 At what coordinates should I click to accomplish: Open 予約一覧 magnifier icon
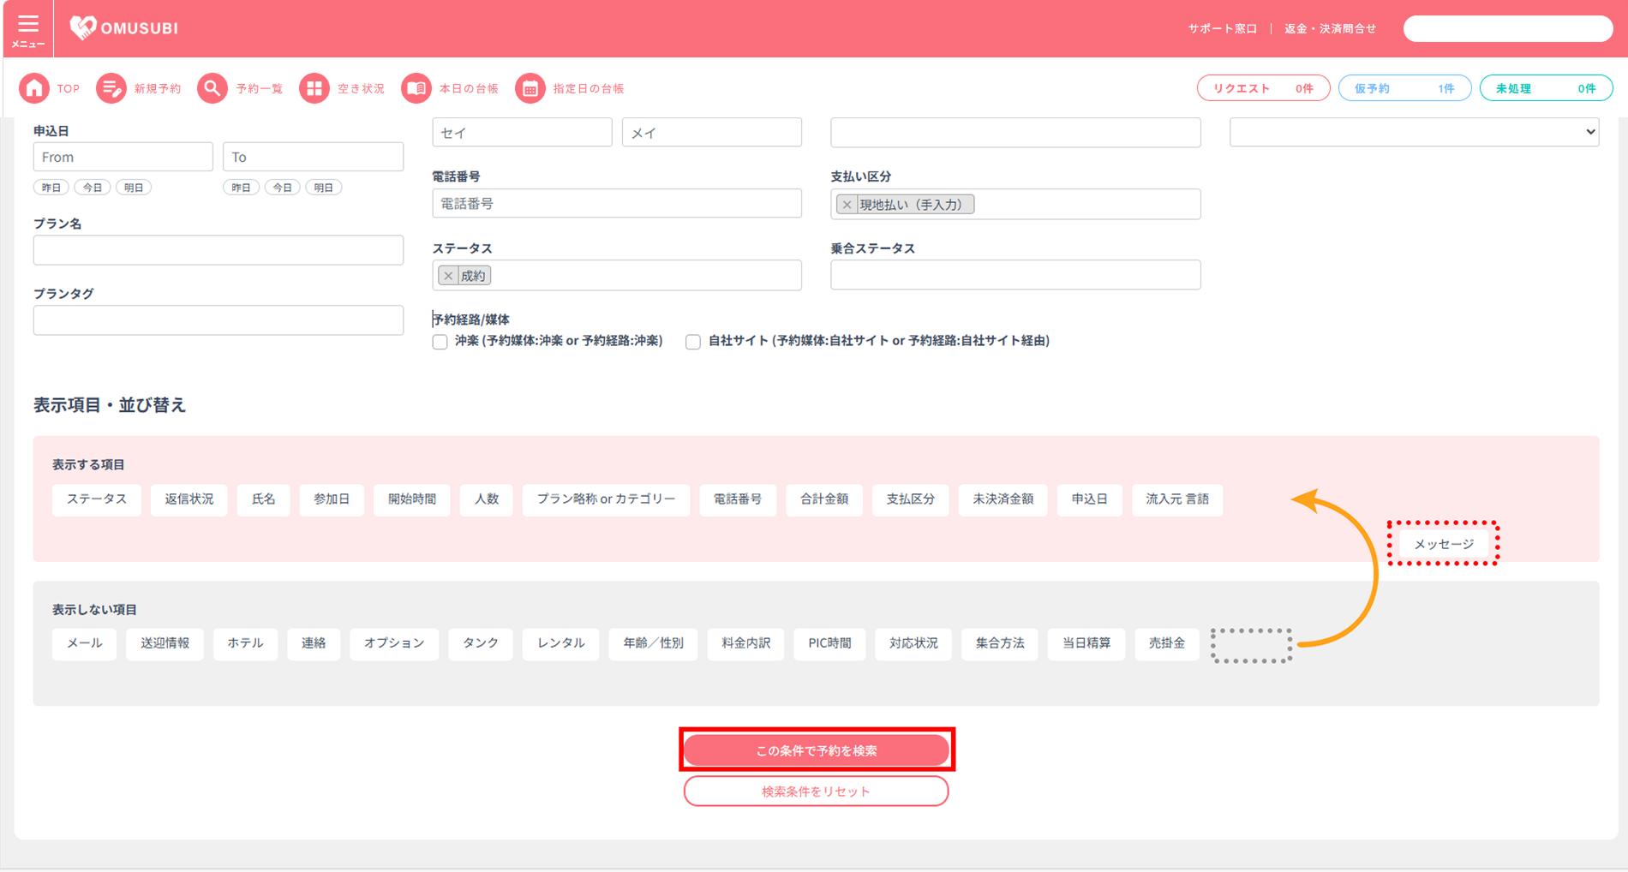(212, 88)
